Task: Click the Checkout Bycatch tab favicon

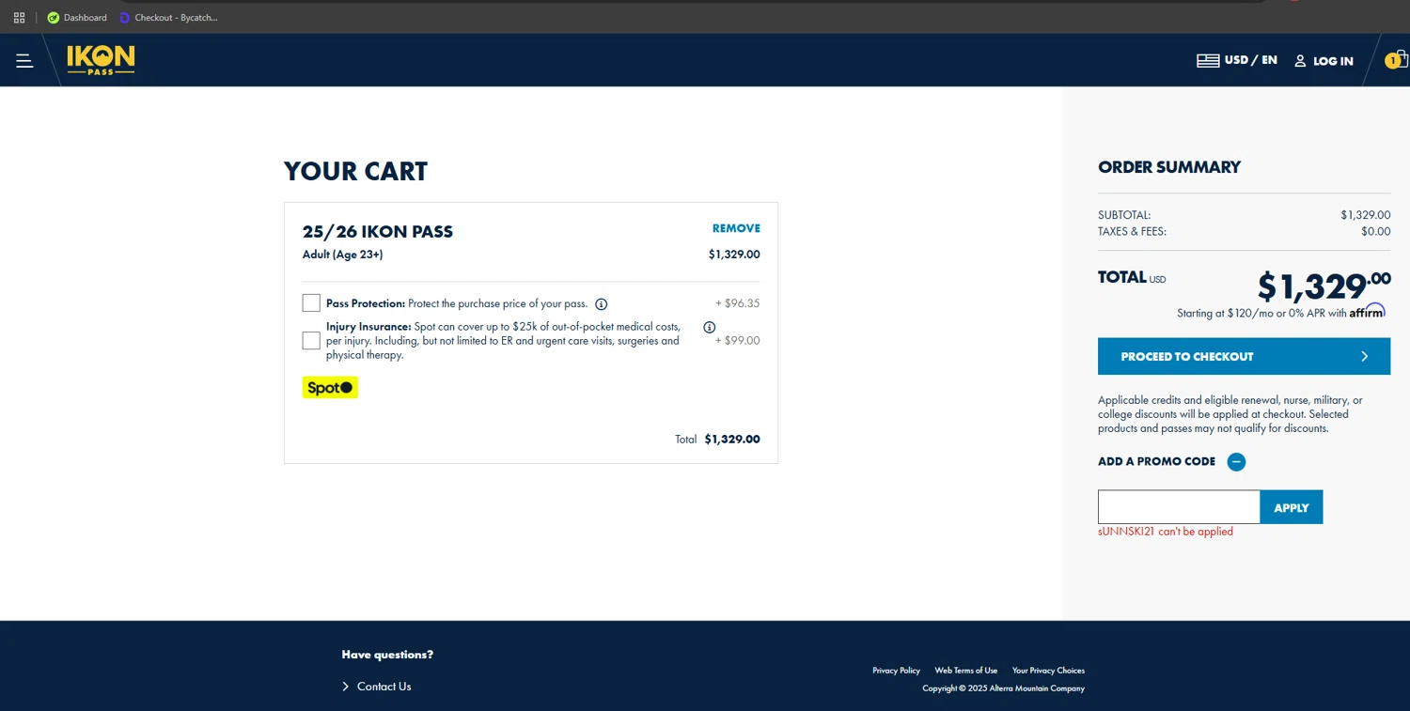Action: pyautogui.click(x=124, y=17)
